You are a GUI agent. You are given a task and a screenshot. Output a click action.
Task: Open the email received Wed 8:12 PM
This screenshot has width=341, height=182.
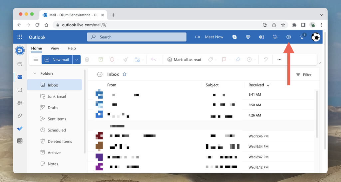tap(201, 167)
